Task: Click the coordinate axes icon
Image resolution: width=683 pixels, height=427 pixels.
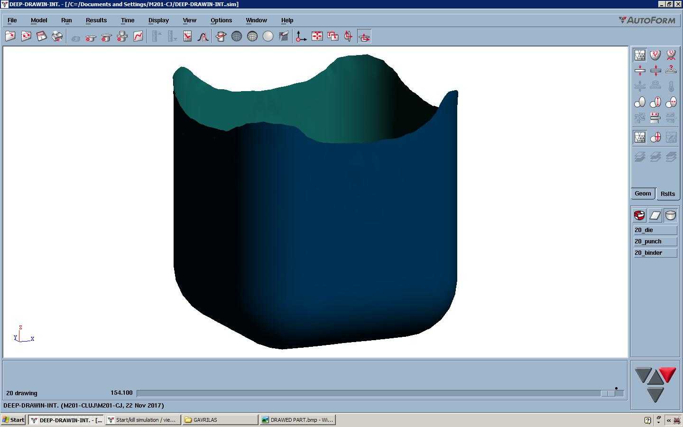Action: point(301,37)
